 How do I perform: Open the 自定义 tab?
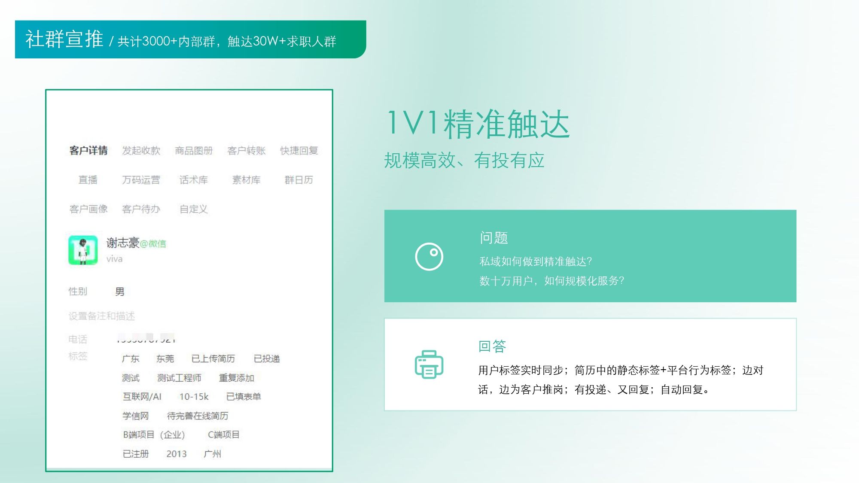click(x=194, y=209)
